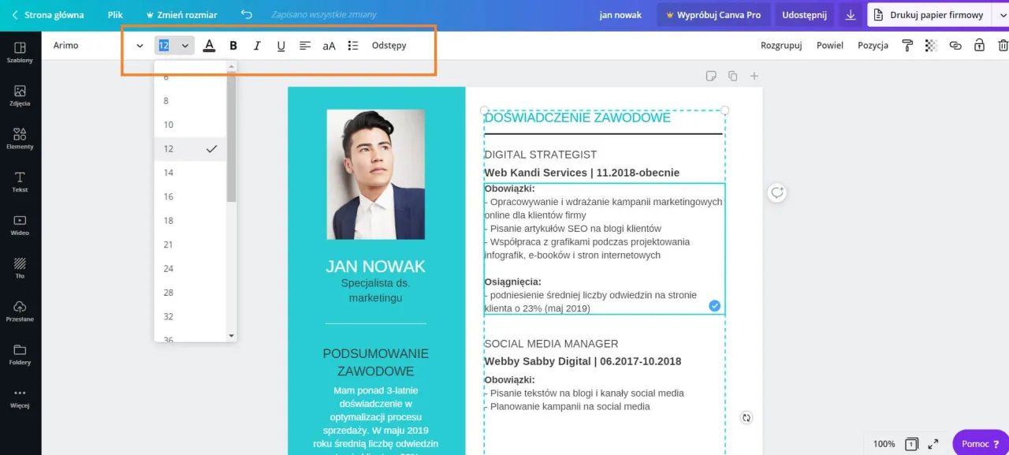Click Drukuj papier firmowy

pyautogui.click(x=936, y=14)
